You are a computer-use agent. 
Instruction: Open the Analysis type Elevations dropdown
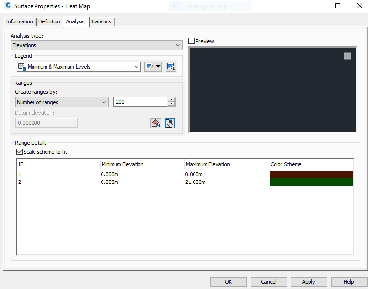(x=97, y=45)
